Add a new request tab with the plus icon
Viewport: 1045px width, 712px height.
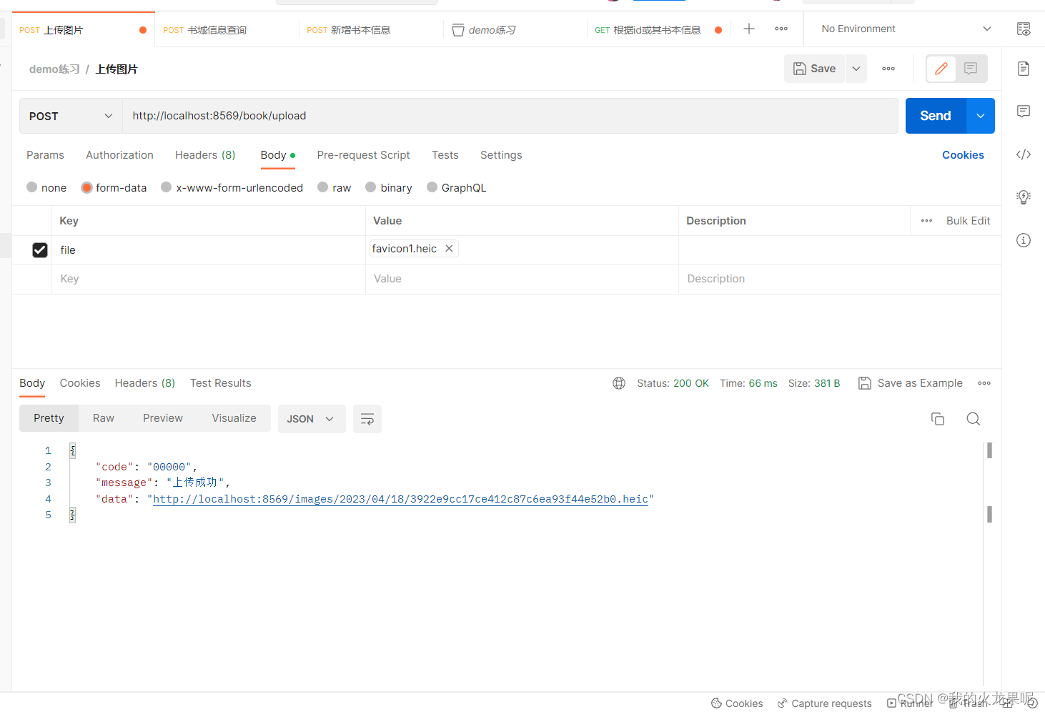point(749,29)
